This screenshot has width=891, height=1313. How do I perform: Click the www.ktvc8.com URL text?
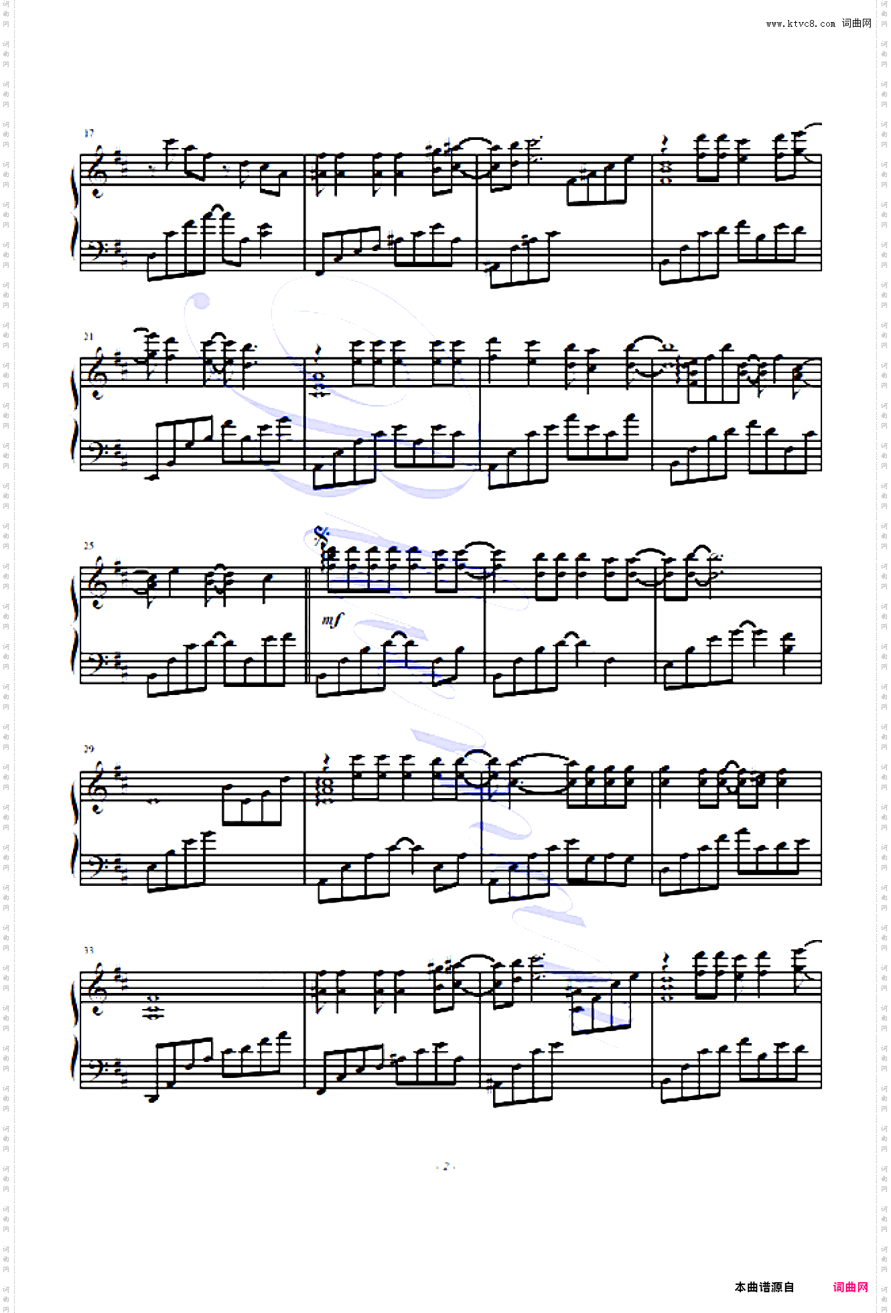[x=801, y=23]
